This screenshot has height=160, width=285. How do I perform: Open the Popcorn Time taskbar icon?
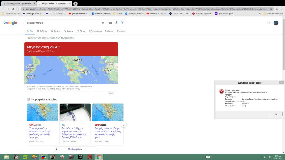(x=62, y=157)
